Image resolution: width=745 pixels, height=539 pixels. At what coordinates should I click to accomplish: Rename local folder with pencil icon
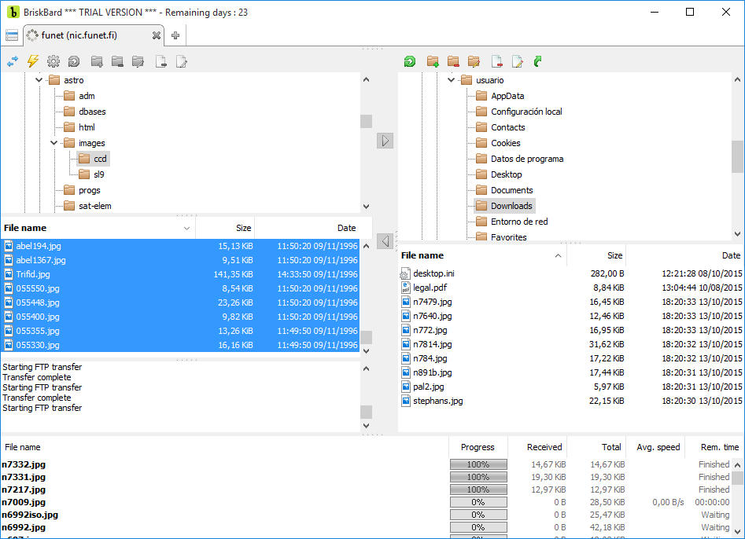[474, 61]
